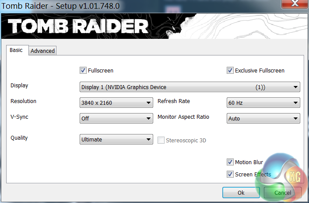
Task: Close the Tomb Raider Setup window
Action: coord(295,4)
